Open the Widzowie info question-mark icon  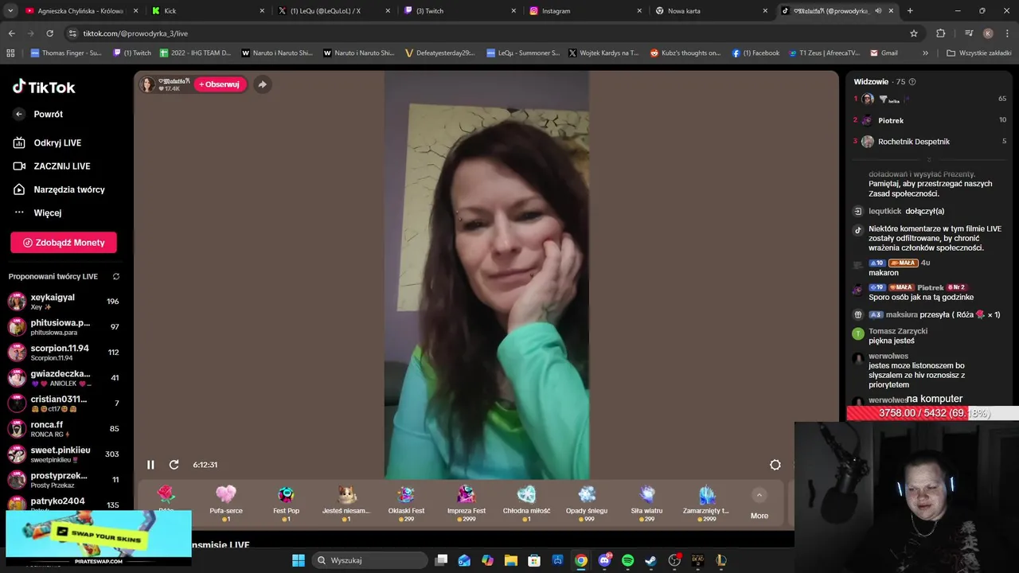point(912,82)
